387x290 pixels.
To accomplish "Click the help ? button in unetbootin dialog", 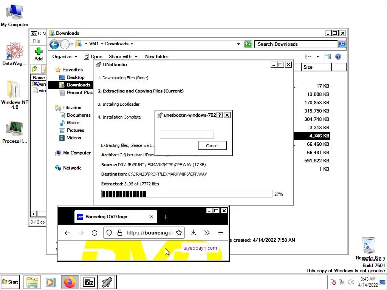I will [x=220, y=115].
